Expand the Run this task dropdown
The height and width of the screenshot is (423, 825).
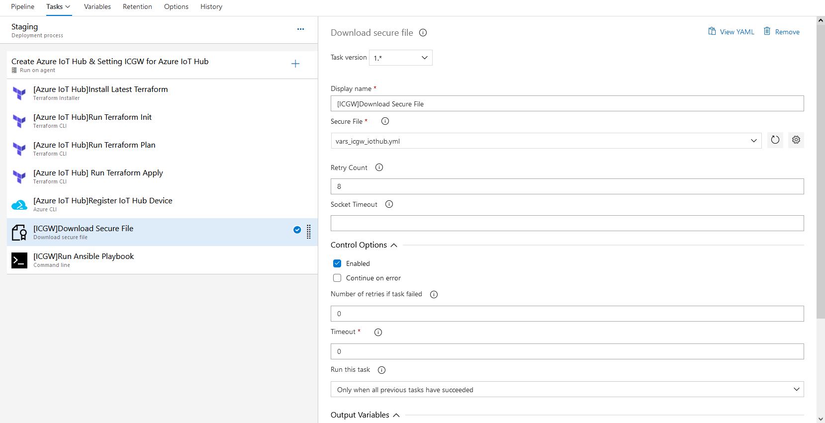pos(567,389)
